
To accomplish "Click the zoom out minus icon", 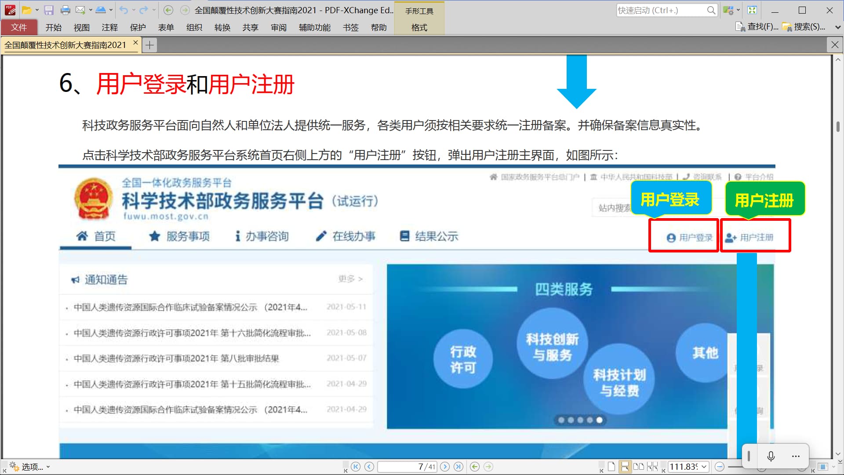I will (x=720, y=467).
